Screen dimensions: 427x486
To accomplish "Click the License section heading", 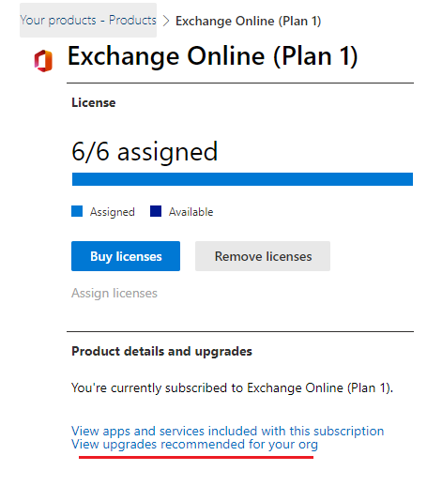I will (x=94, y=102).
